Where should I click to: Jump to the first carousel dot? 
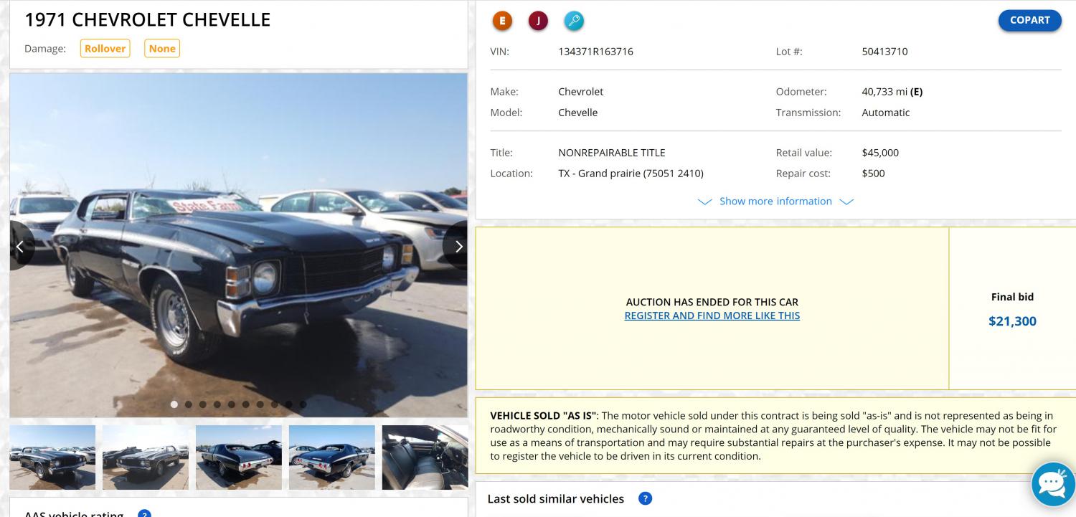click(174, 404)
